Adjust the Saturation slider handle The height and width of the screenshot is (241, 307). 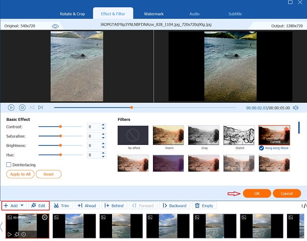(60, 136)
